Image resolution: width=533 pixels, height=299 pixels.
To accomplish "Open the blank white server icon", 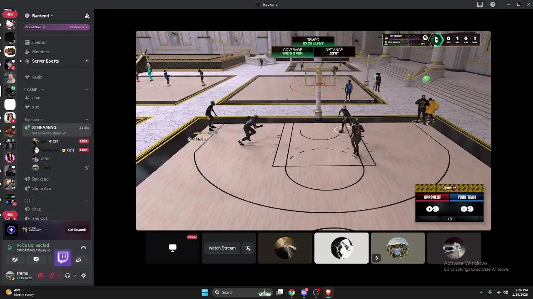I will 10,105.
